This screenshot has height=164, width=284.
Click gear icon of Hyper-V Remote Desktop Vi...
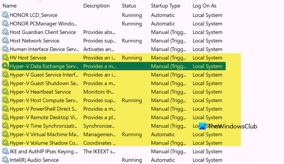pyautogui.click(x=5, y=117)
